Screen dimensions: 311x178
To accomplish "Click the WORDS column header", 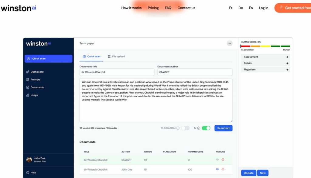I will tap(148, 152).
